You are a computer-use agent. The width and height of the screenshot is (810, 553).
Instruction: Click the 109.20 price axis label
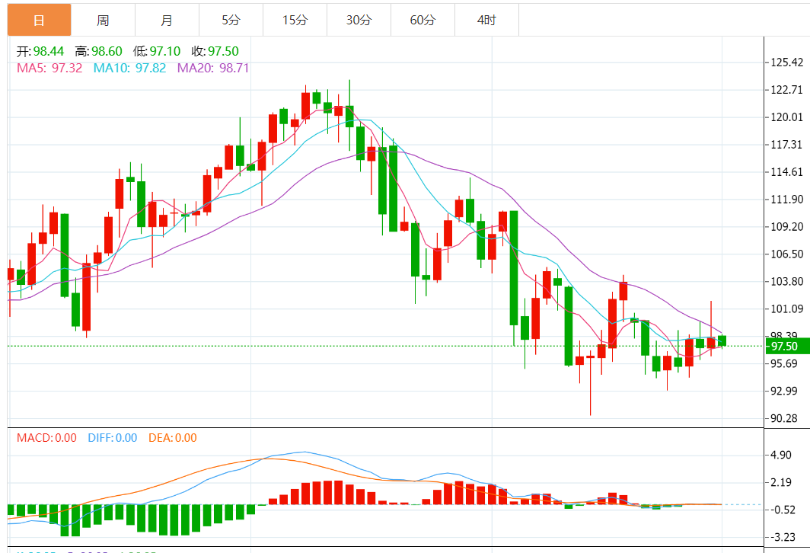click(786, 227)
